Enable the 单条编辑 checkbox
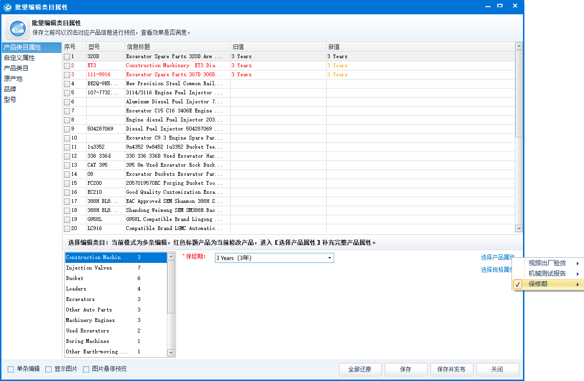 (x=10, y=369)
